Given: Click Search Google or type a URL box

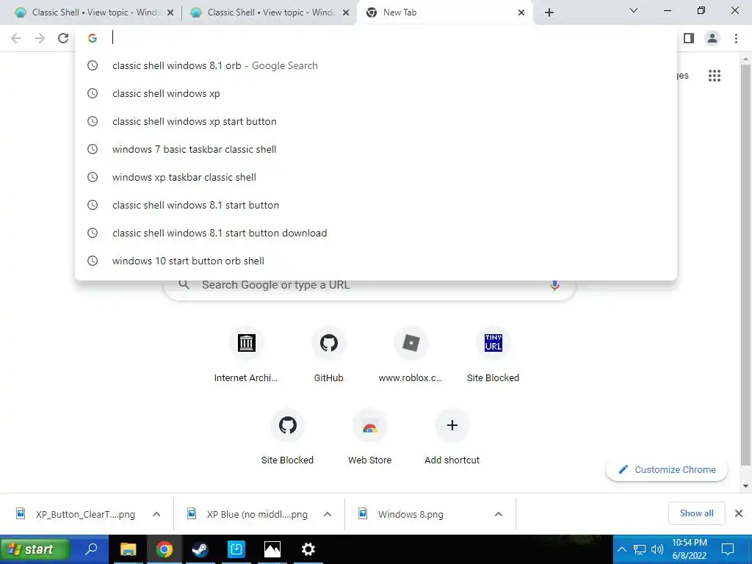Looking at the screenshot, I should [x=369, y=285].
